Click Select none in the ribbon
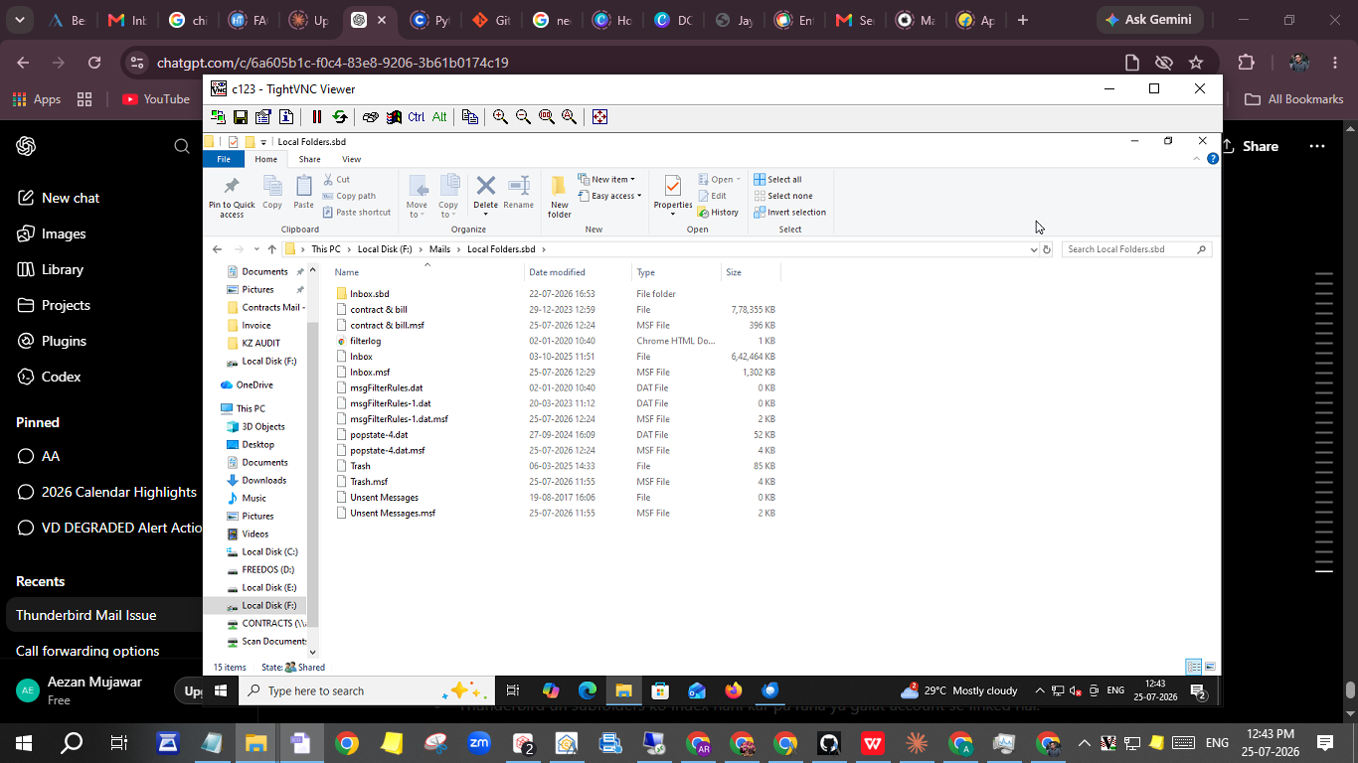The height and width of the screenshot is (763, 1358). tap(783, 196)
